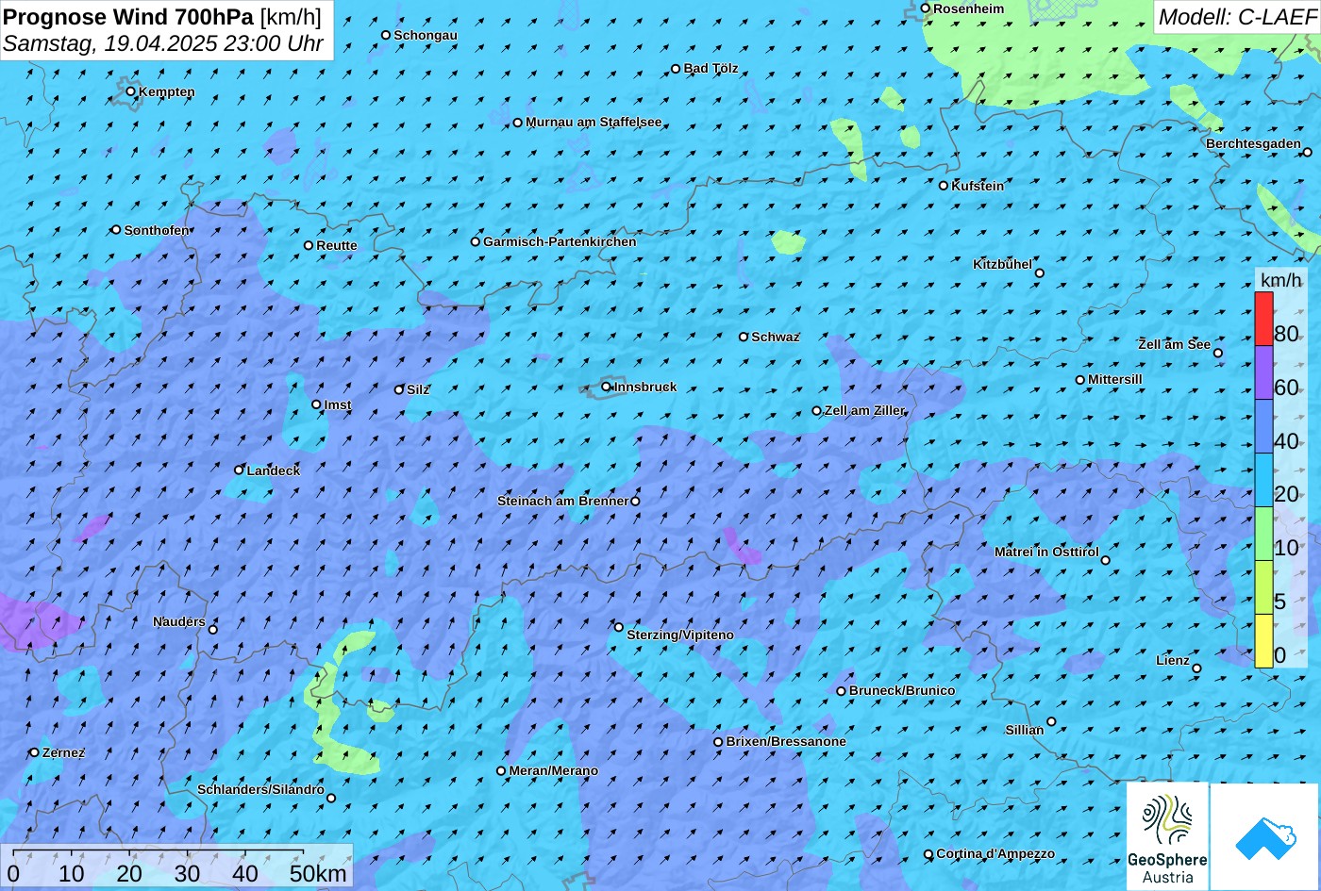Image resolution: width=1321 pixels, height=891 pixels.
Task: Select the red 80 km/h legend swatch
Action: (x=1263, y=320)
